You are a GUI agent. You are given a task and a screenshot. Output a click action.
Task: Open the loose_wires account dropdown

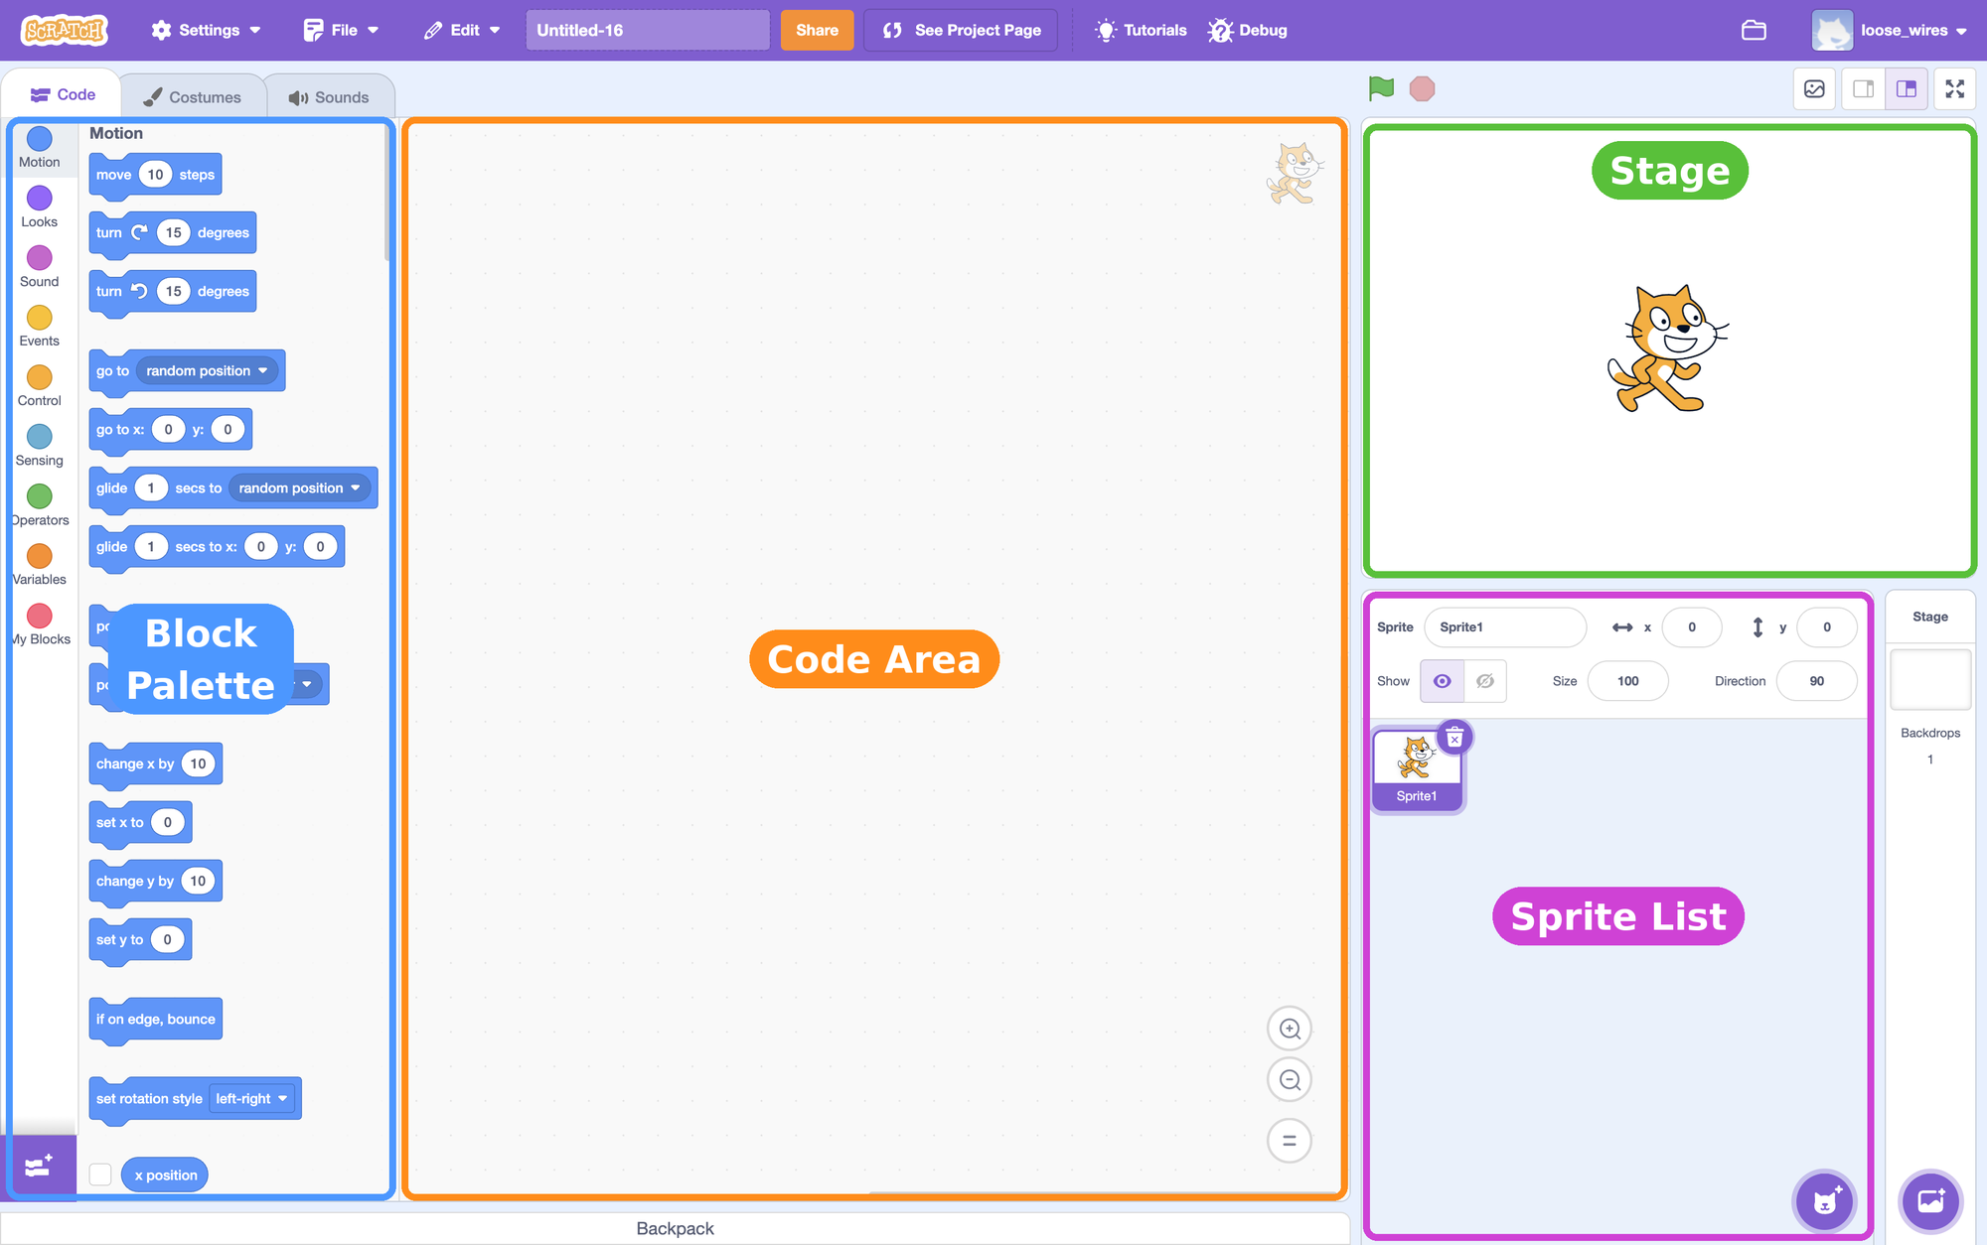click(1891, 30)
